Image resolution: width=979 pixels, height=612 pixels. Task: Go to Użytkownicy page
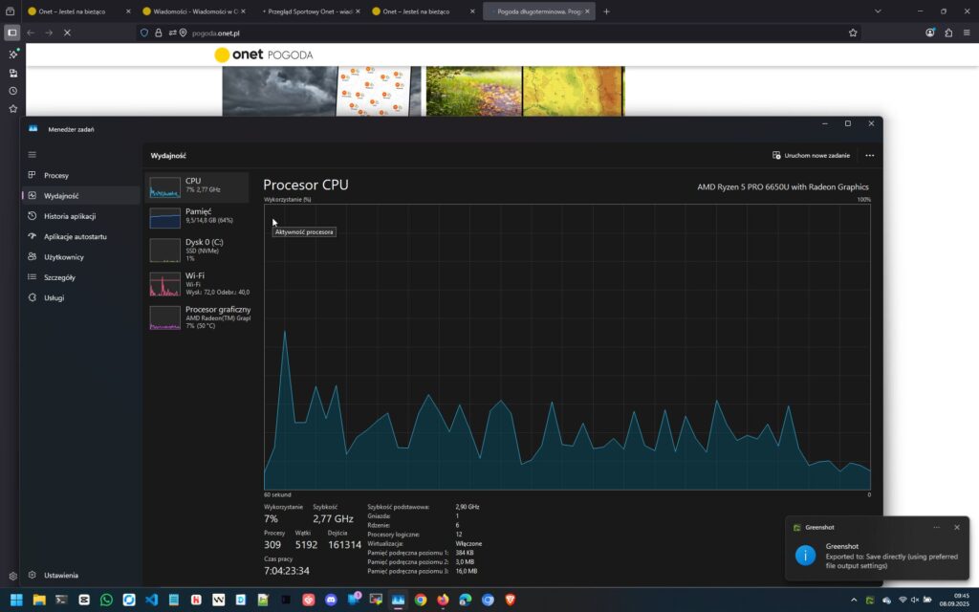[x=63, y=257]
